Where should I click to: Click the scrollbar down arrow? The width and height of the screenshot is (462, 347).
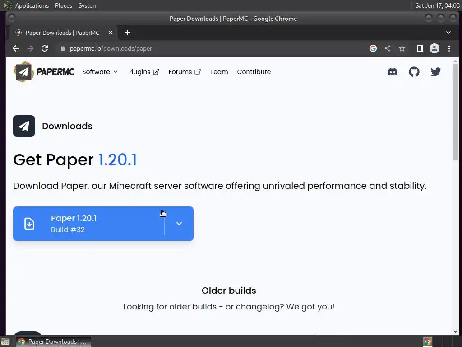click(x=456, y=332)
